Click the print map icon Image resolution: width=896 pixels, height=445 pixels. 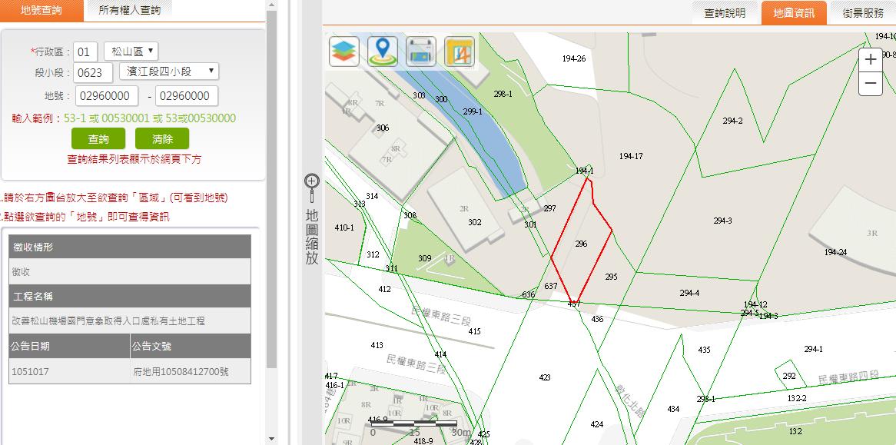pyautogui.click(x=421, y=51)
